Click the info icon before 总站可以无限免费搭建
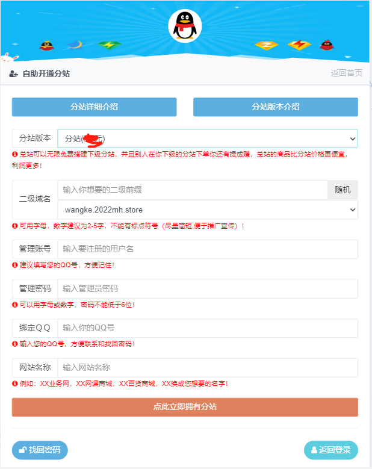The width and height of the screenshot is (372, 469). [14, 154]
